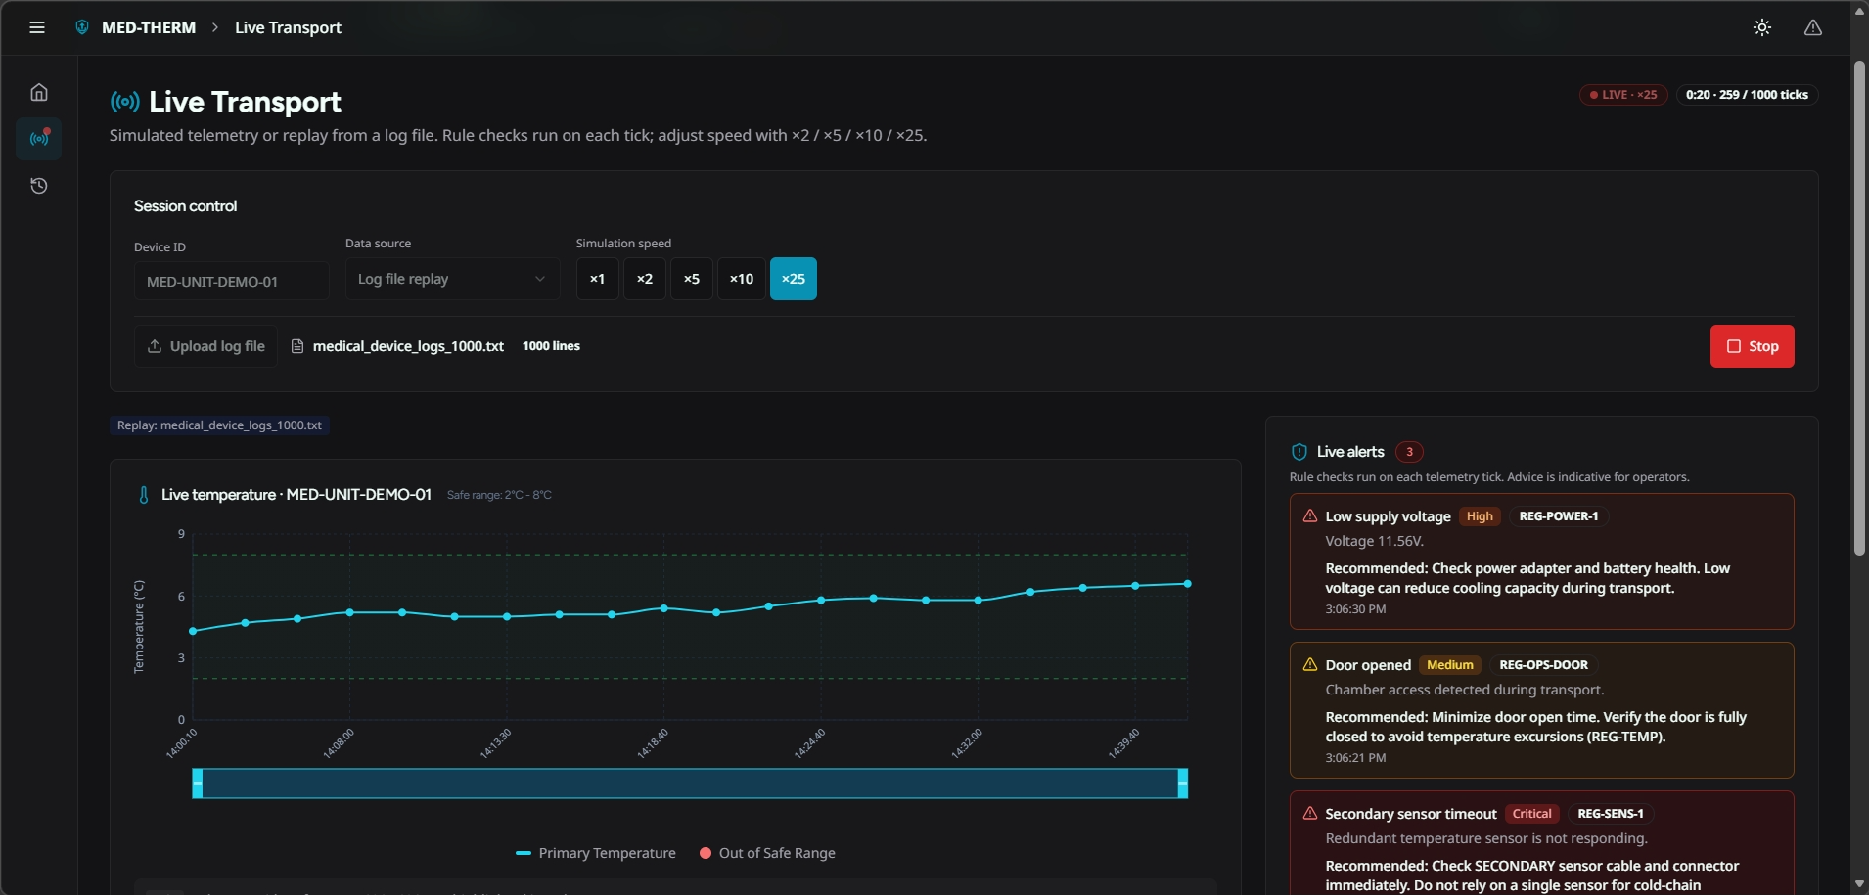Open the history clock sidebar icon
Image resolution: width=1869 pixels, height=895 pixels.
coord(39,186)
